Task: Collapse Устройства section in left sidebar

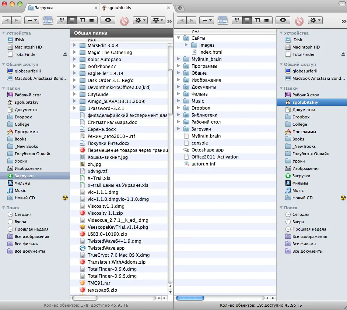Action: tap(3, 33)
